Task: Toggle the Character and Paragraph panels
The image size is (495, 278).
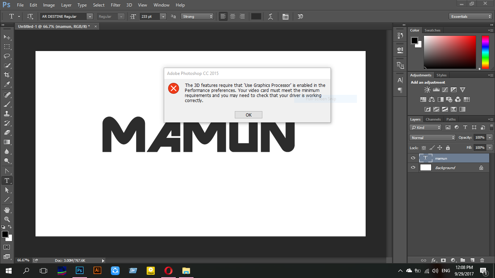Action: tap(286, 17)
